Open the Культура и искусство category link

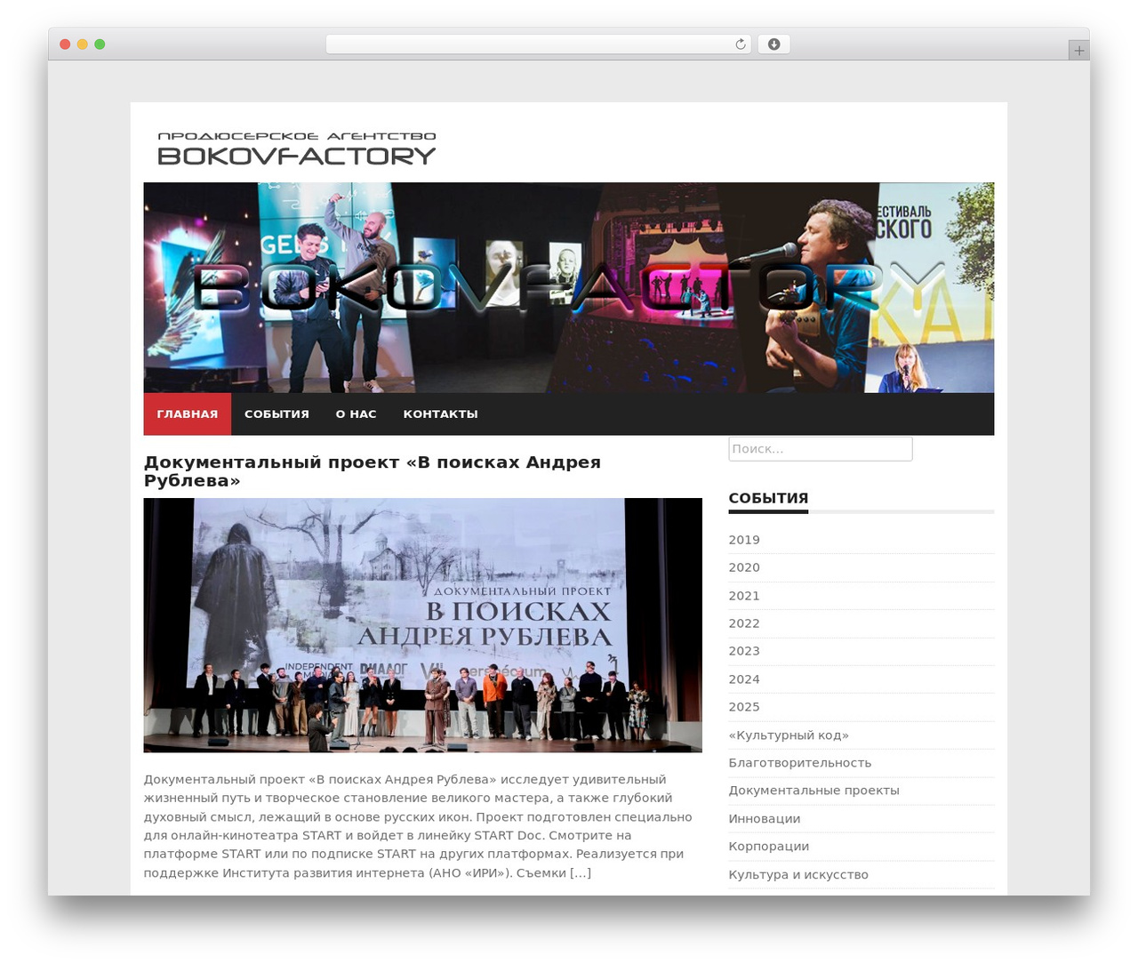[x=798, y=875]
